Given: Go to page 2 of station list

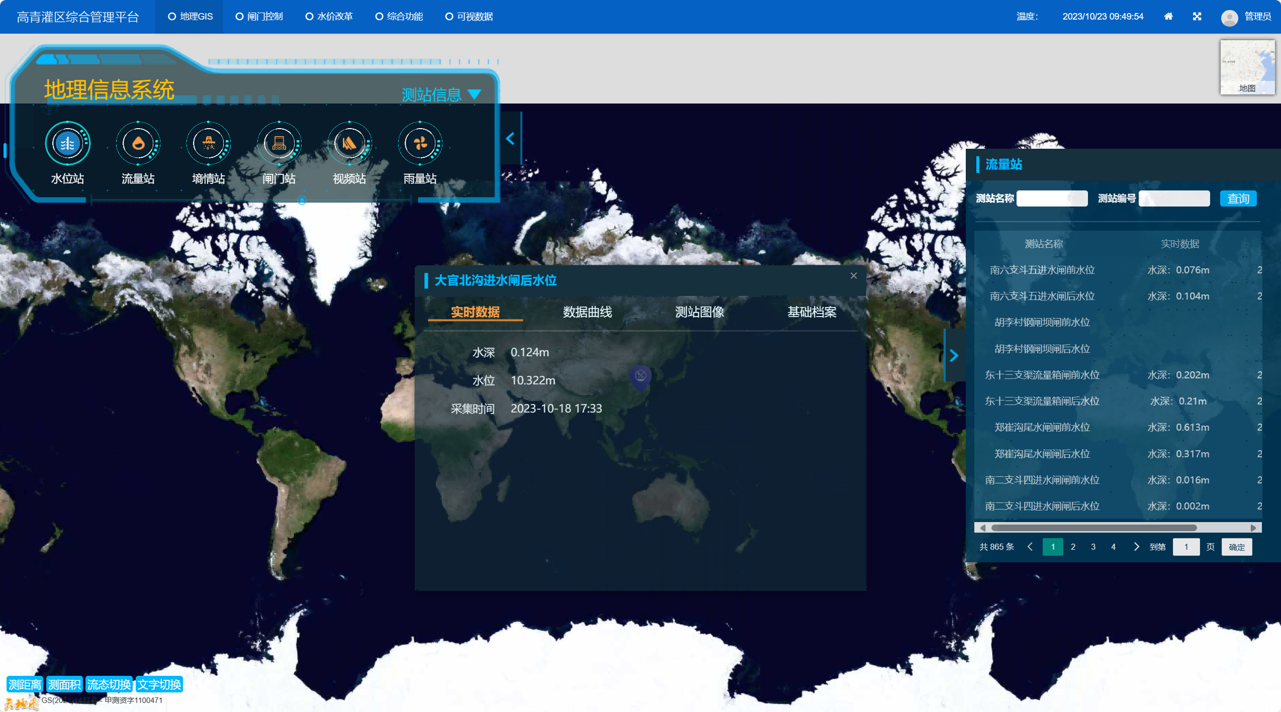Looking at the screenshot, I should click(x=1073, y=547).
